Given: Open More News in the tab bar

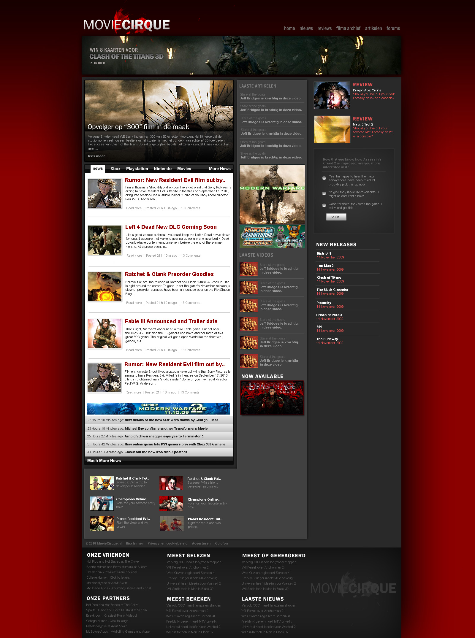Looking at the screenshot, I should coord(220,169).
